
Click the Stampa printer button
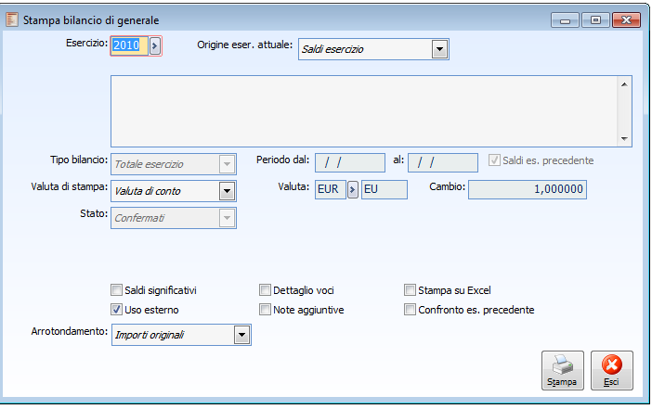click(x=562, y=370)
